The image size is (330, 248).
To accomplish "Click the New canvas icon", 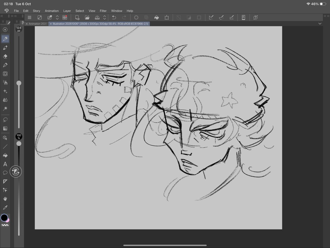I will pyautogui.click(x=77, y=18).
